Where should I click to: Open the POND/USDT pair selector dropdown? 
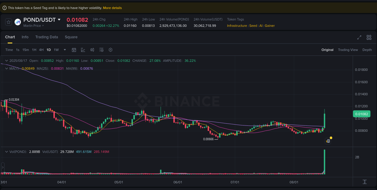point(59,20)
